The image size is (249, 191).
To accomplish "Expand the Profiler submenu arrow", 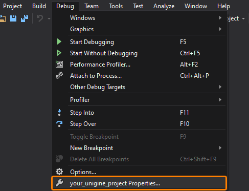I will click(220, 100).
